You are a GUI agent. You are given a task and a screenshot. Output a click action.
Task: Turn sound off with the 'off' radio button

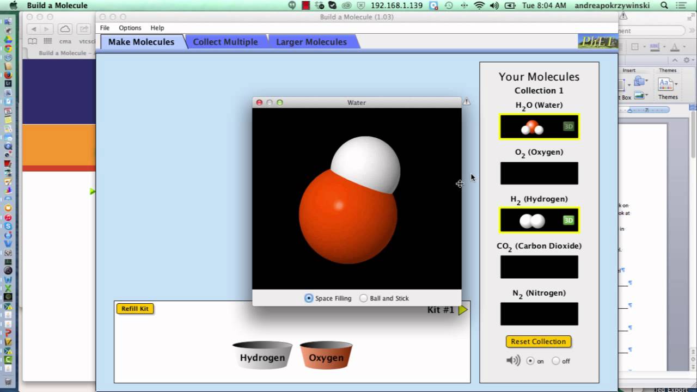(x=555, y=360)
